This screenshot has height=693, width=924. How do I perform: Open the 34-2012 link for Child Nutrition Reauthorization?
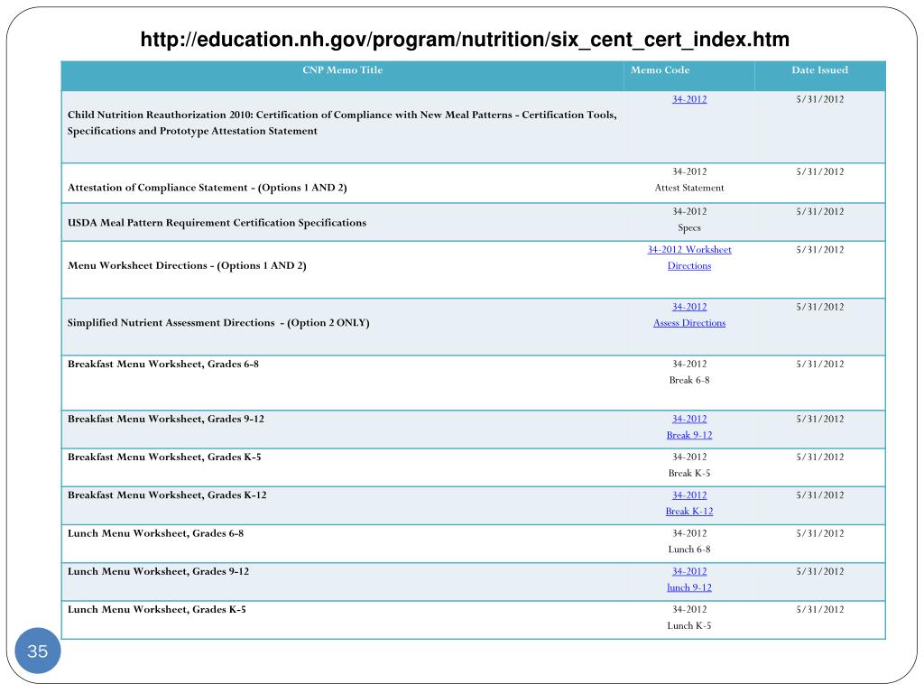pos(688,99)
